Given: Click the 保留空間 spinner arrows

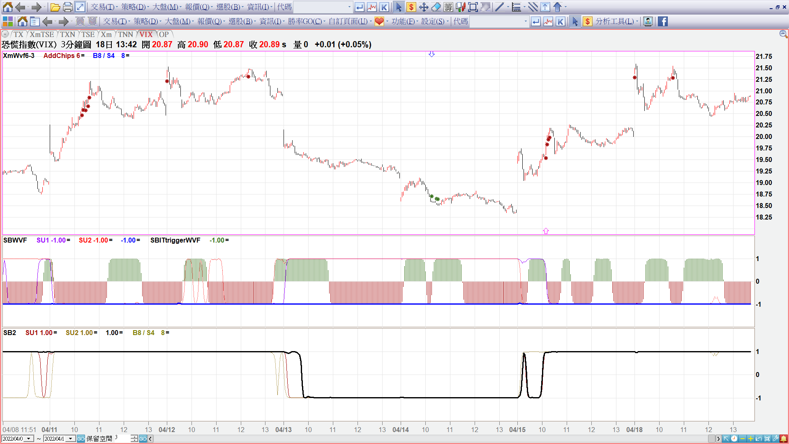Looking at the screenshot, I should (134, 439).
